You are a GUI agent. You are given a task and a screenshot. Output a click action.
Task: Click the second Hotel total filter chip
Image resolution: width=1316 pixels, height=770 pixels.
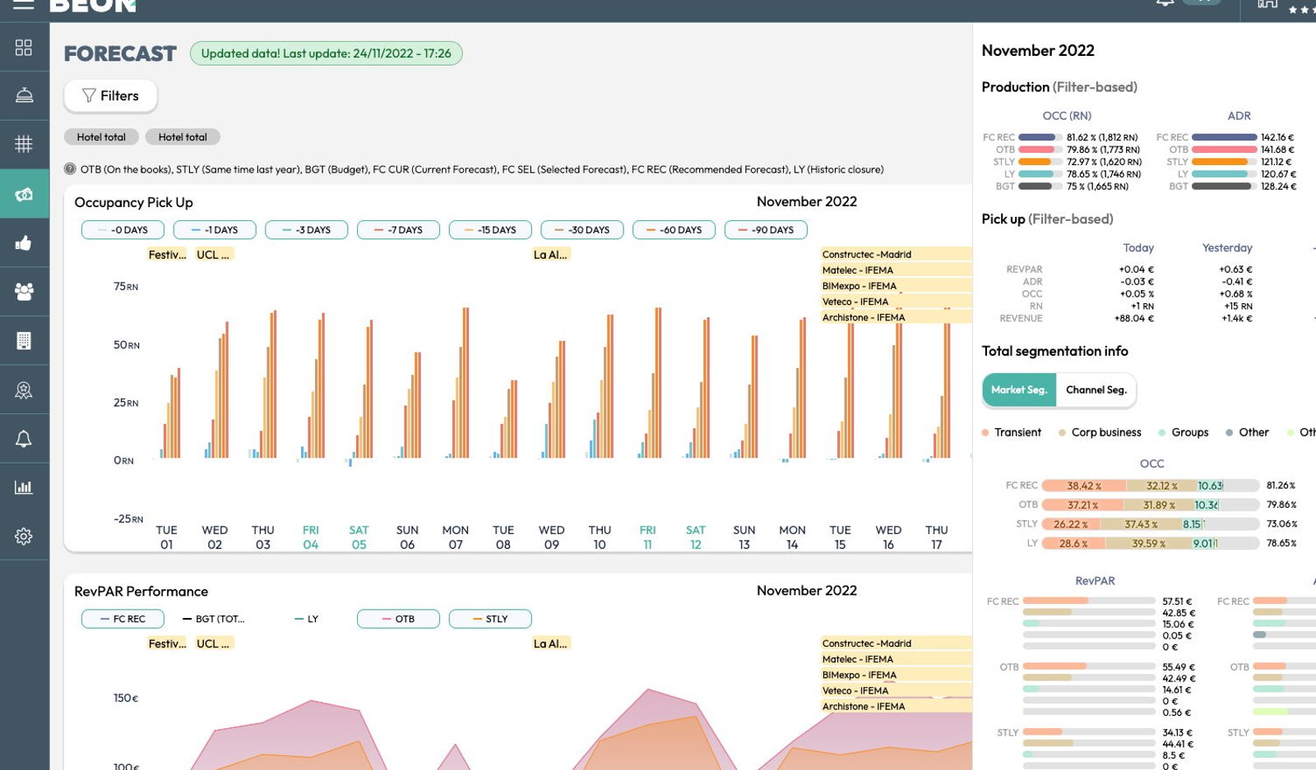(183, 137)
